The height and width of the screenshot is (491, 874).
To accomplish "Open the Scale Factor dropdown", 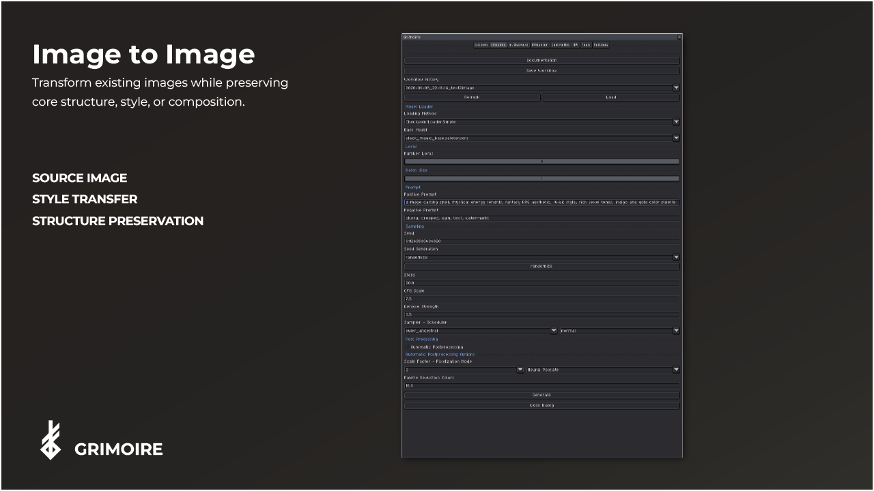I will click(x=464, y=370).
